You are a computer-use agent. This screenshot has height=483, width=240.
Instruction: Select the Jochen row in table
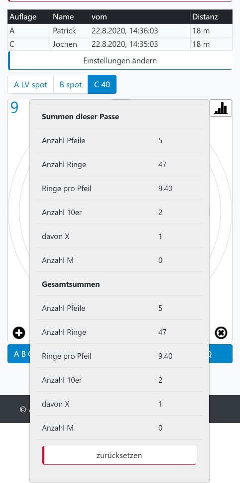[120, 44]
